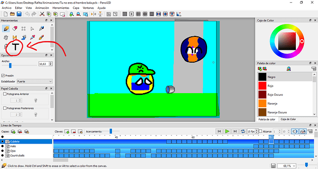Open the Animación menu
Image resolution: width=318 pixels, height=169 pixels.
click(42, 8)
